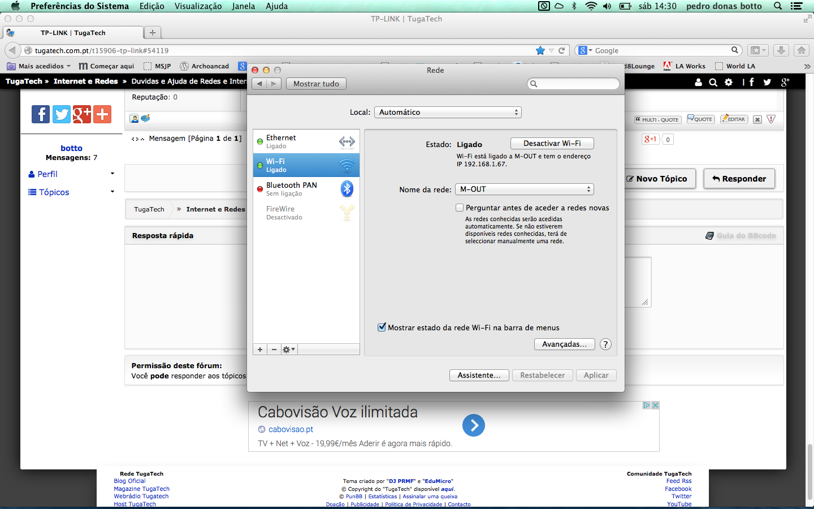Open more sharing options with orange plus icon

coord(102,114)
